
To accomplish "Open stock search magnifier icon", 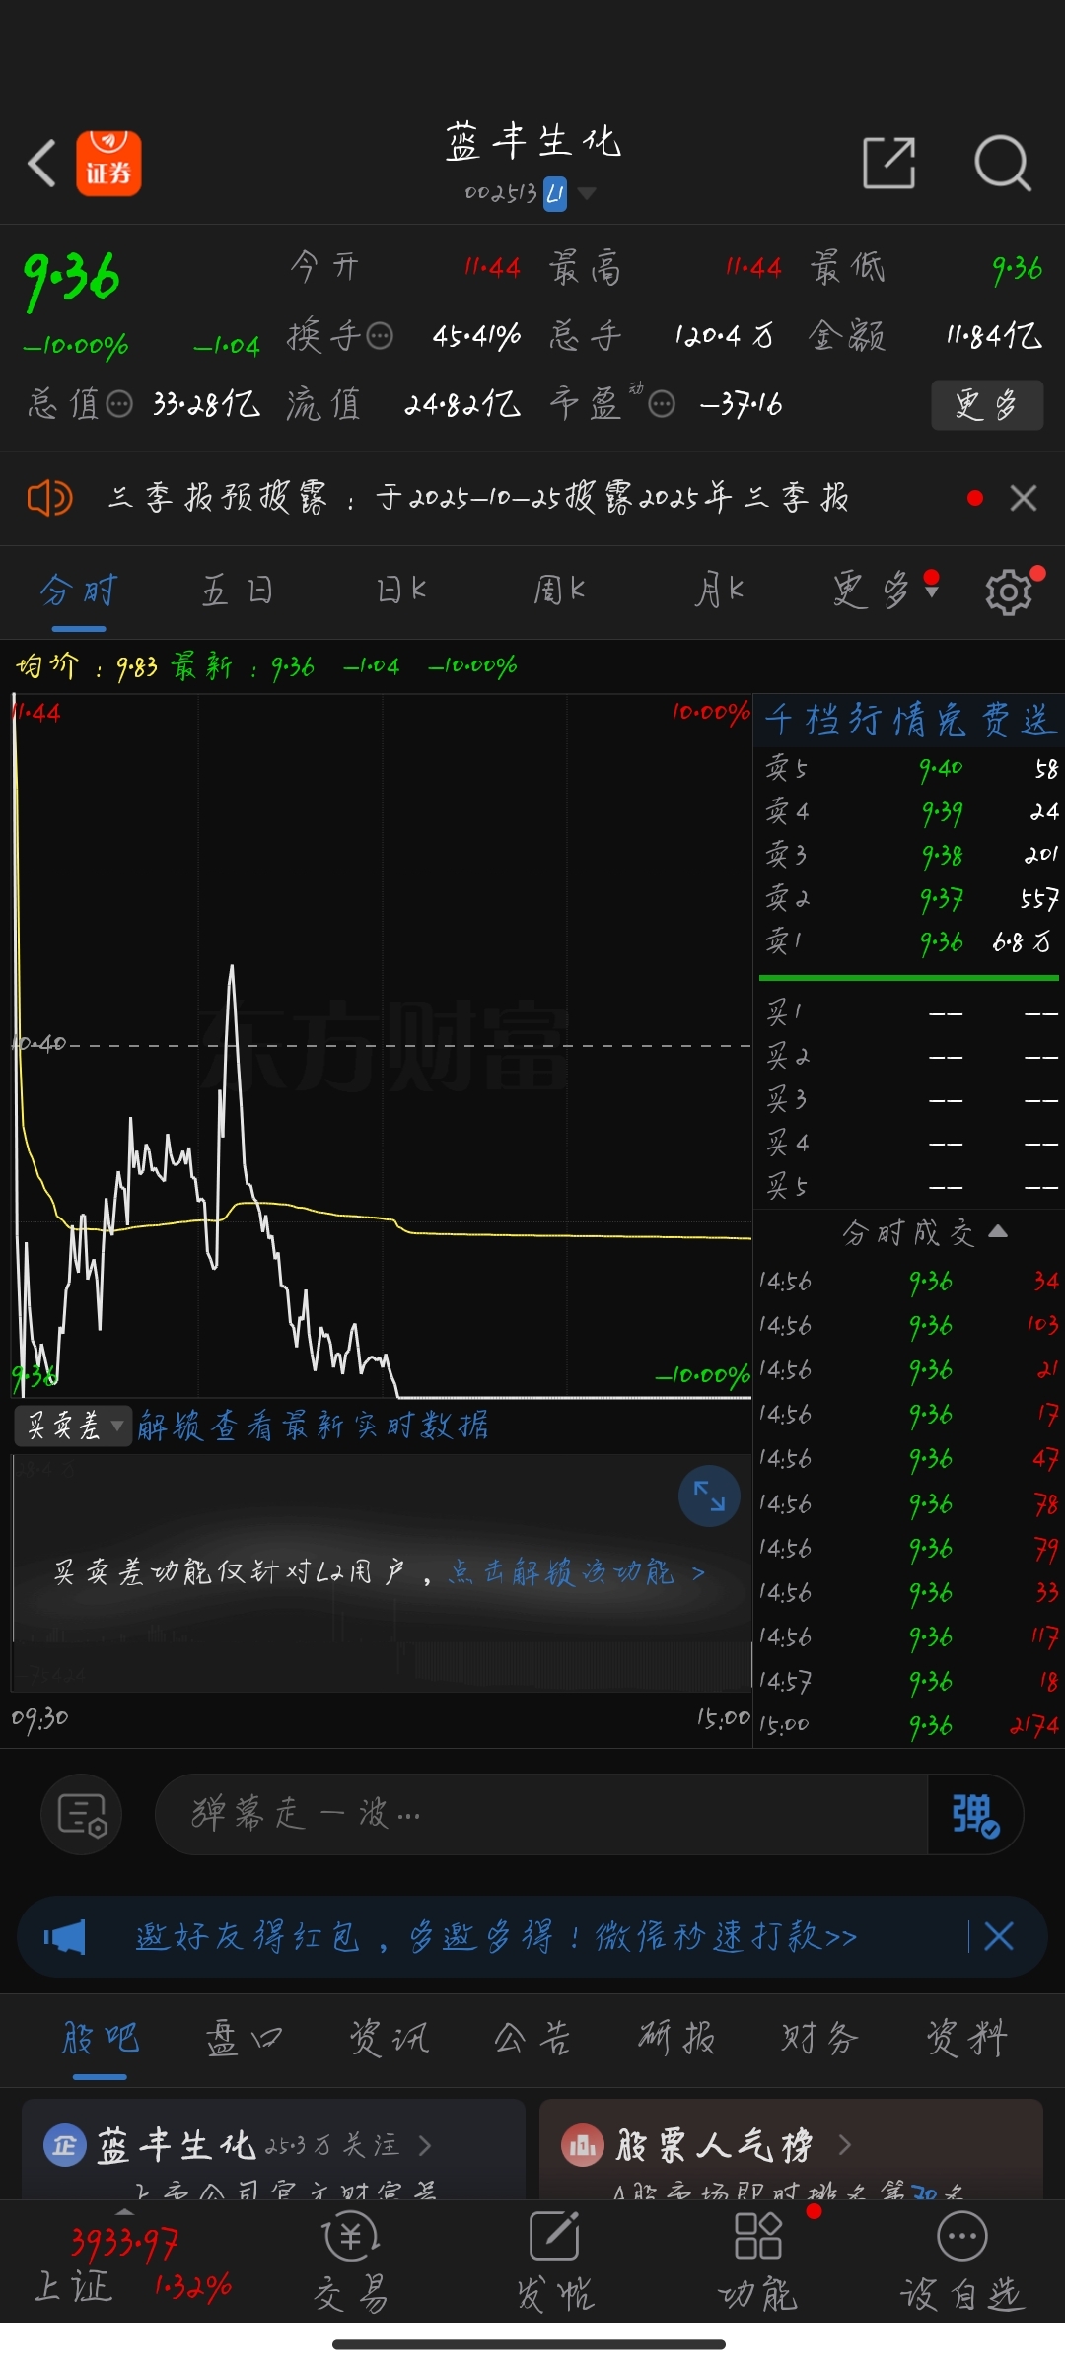I will [x=1003, y=163].
